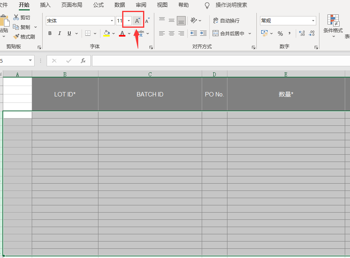
Task: Apply the yellow fill color
Action: [106, 33]
